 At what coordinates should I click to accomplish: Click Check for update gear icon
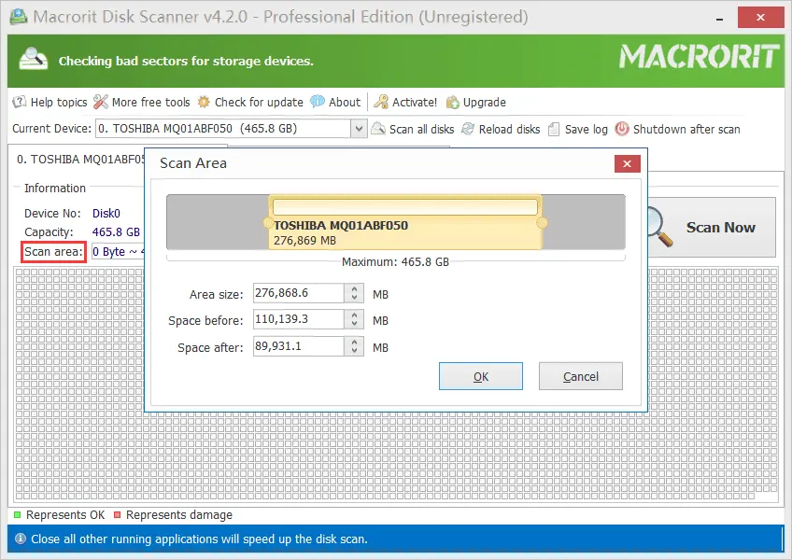[x=204, y=102]
